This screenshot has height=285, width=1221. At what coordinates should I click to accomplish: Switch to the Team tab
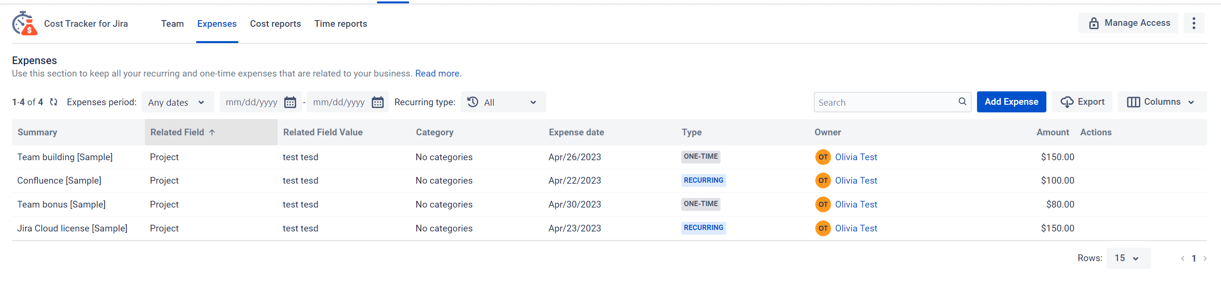tap(172, 24)
